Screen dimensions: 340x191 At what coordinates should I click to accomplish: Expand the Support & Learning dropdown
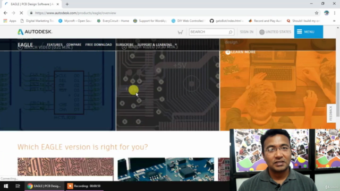pyautogui.click(x=157, y=45)
